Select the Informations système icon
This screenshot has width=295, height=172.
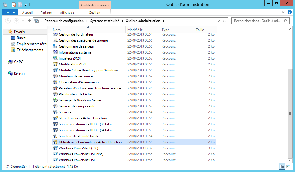55,52
